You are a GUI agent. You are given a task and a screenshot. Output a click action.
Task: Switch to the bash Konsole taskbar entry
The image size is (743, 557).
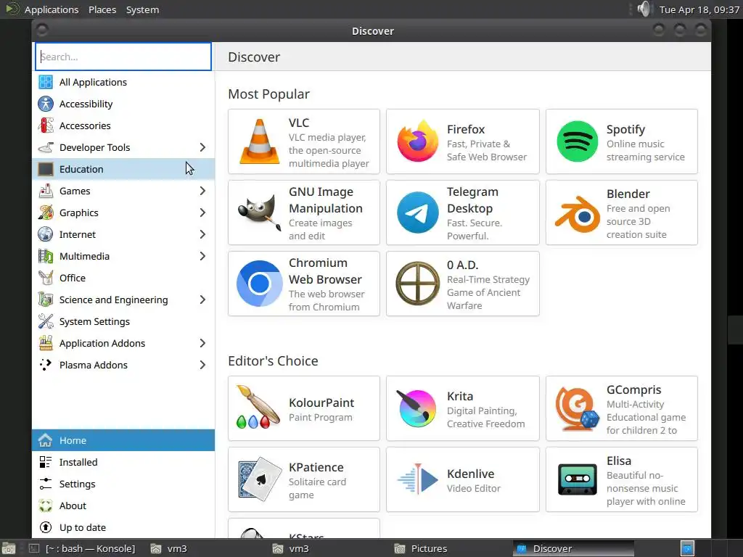(x=83, y=548)
